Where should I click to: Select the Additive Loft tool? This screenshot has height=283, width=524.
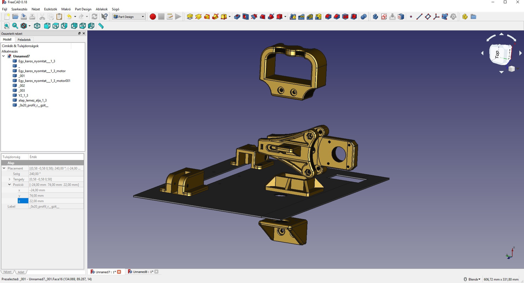point(207,17)
